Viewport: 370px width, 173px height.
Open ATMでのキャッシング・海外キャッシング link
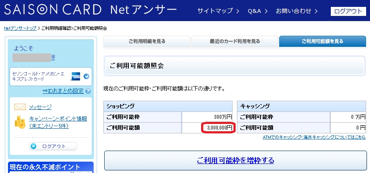314,137
